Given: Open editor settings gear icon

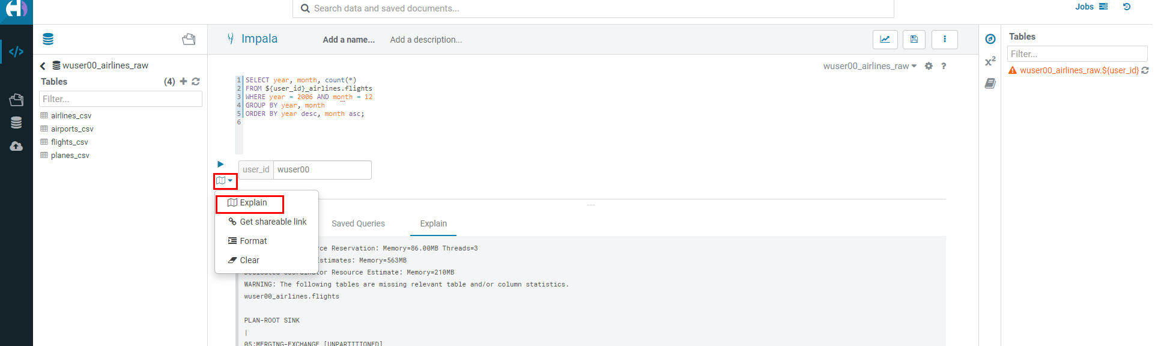Looking at the screenshot, I should point(929,66).
